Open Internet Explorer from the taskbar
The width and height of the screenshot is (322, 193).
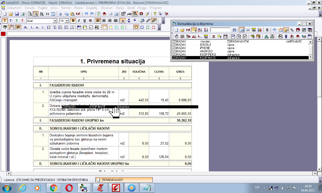coord(22,188)
